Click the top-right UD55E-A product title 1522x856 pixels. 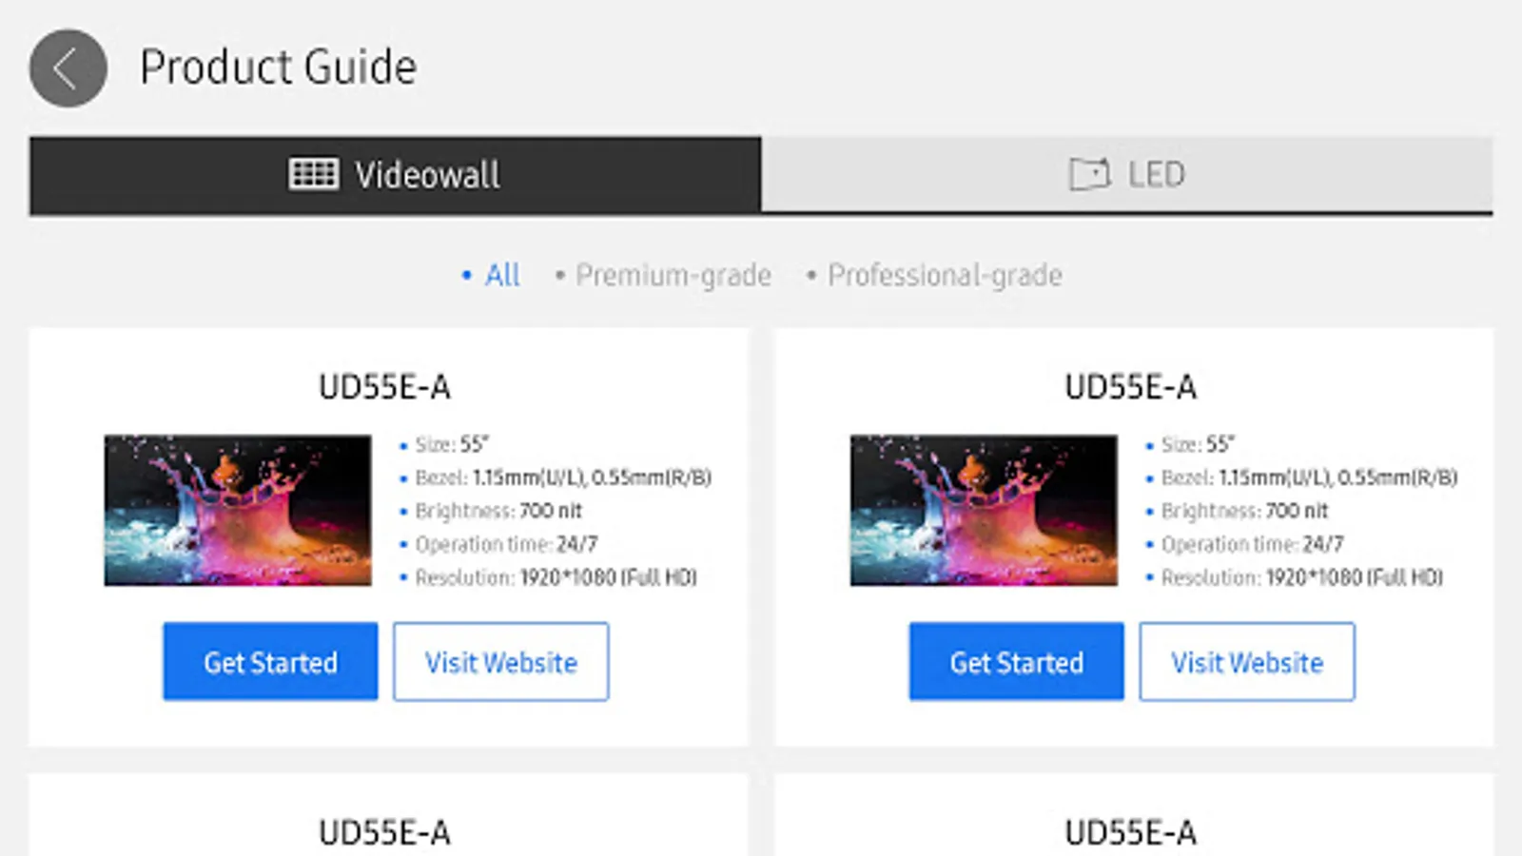point(1130,387)
